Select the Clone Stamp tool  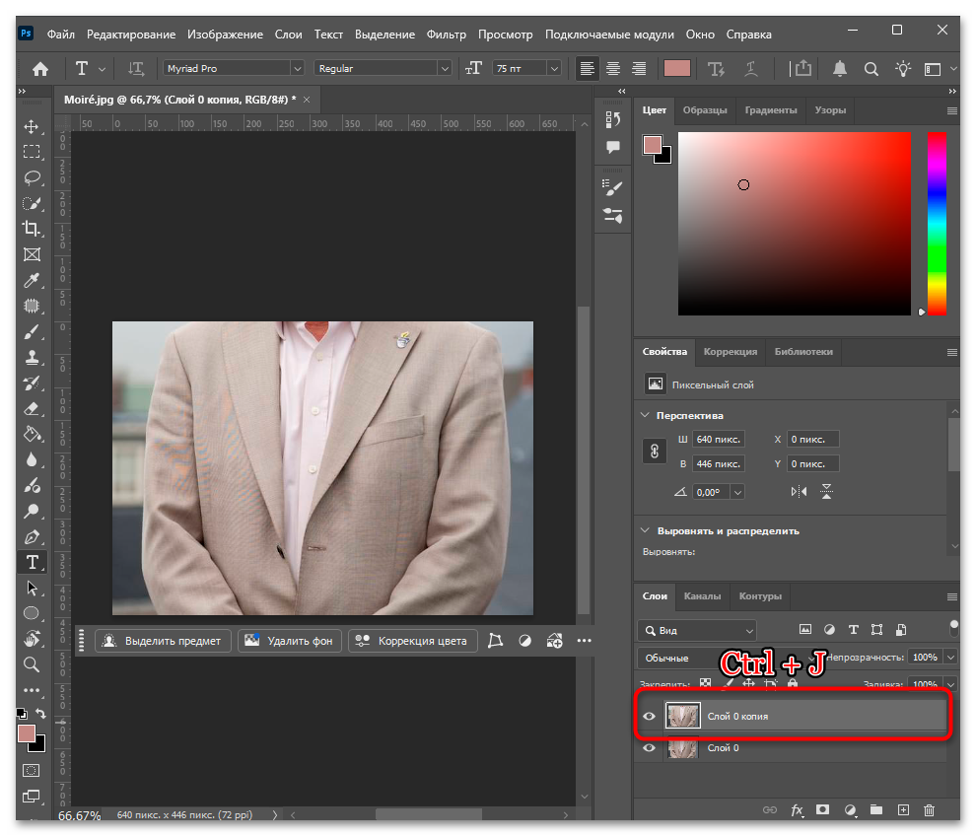click(32, 357)
